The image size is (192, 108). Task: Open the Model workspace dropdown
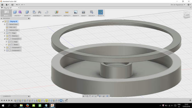[x=7, y=13]
